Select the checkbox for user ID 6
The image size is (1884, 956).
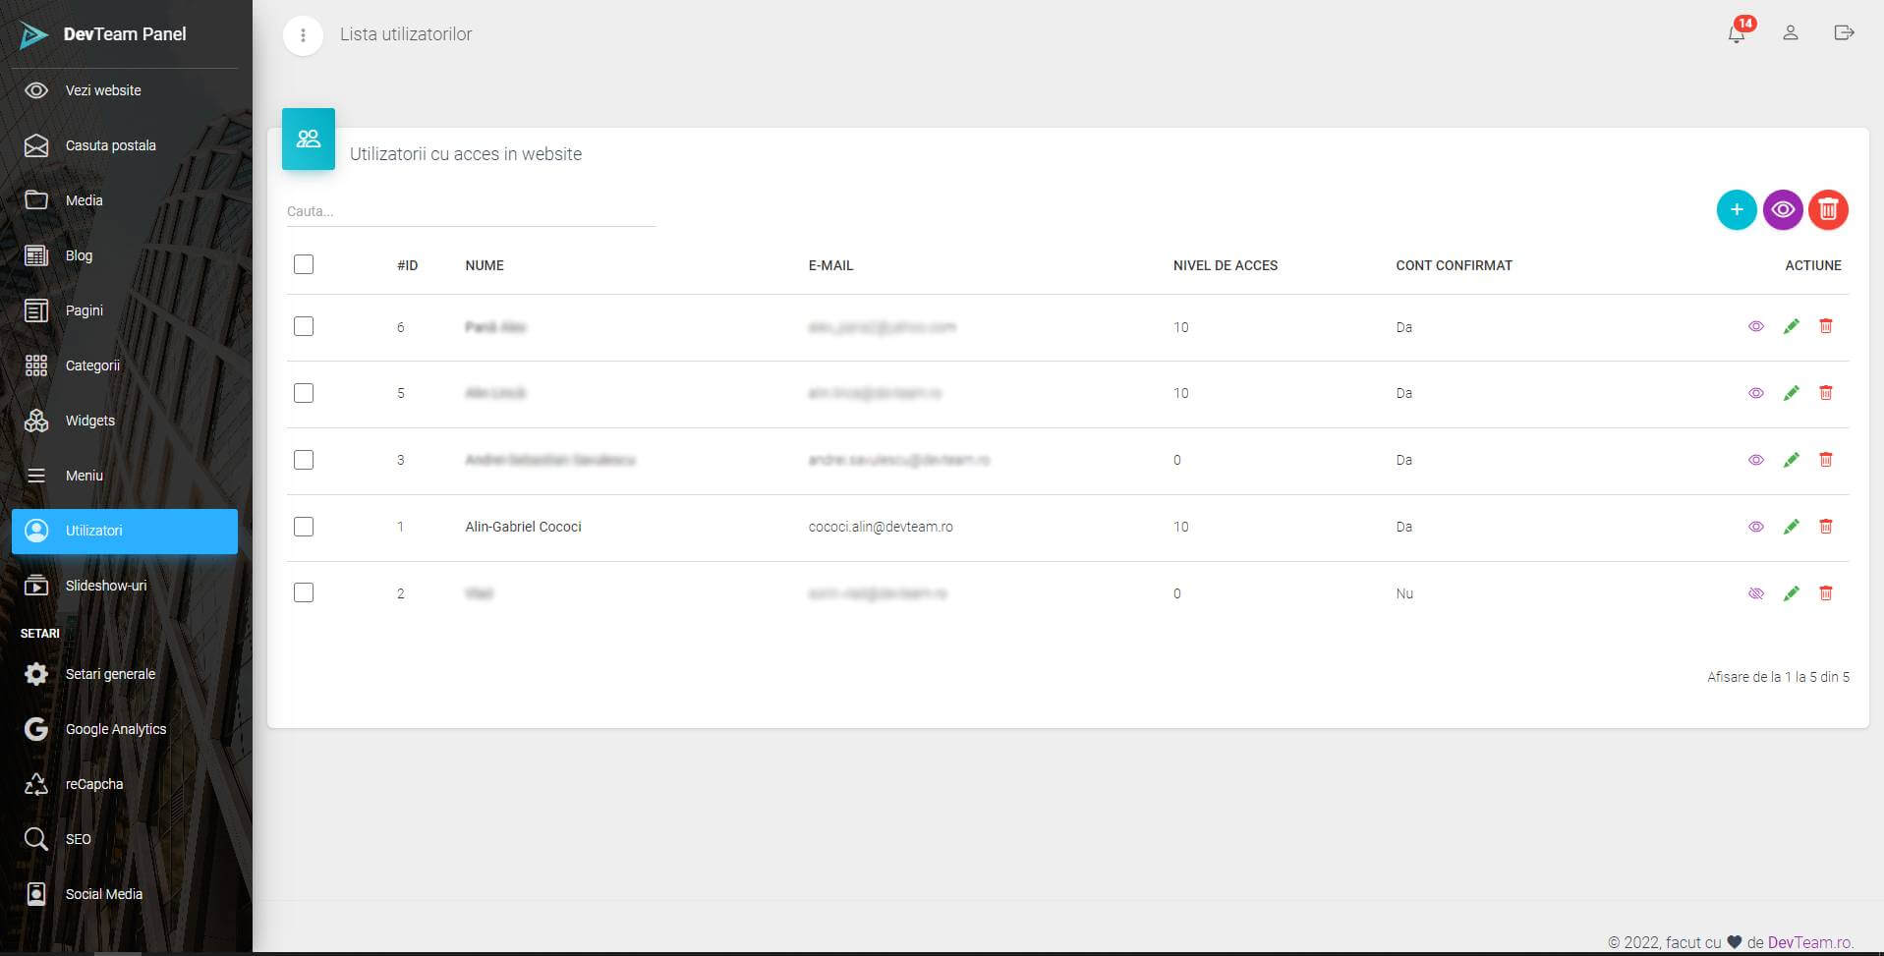[304, 326]
